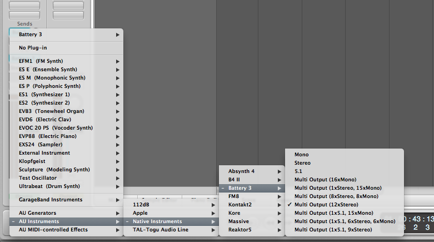The height and width of the screenshot is (242, 434).
Task: Open the Apple manufacturer submenu
Action: (x=171, y=213)
